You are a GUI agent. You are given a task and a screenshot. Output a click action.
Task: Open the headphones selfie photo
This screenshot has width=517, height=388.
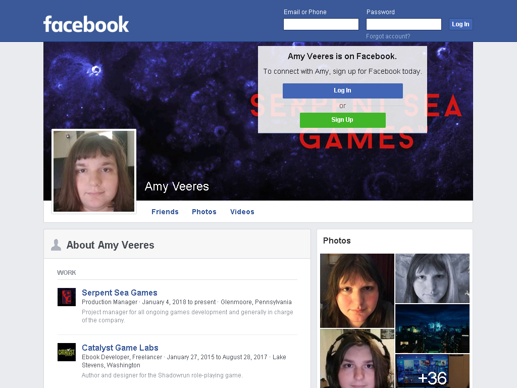(x=357, y=359)
